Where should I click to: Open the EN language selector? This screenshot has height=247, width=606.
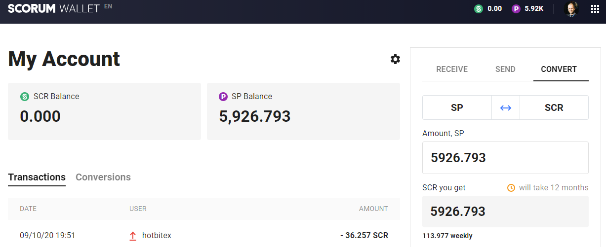108,6
